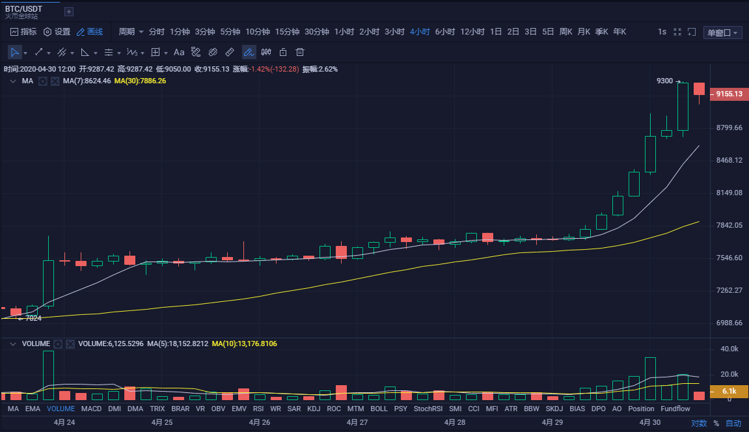Open dropdown arrow beside triangle tool

pyautogui.click(x=96, y=53)
